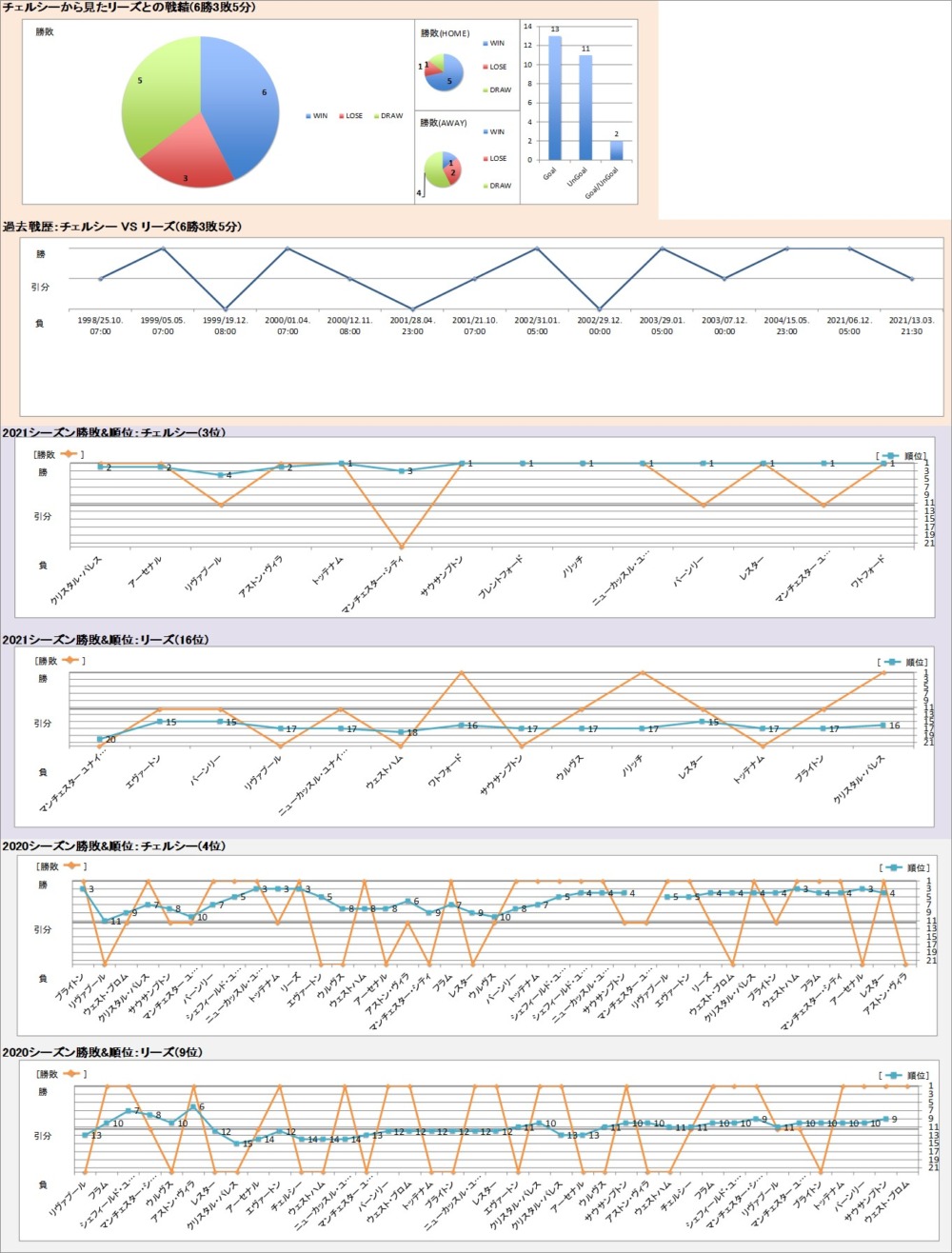The width and height of the screenshot is (952, 1253).
Task: Click the win data point above 1999/05.05.
Action: (x=163, y=249)
